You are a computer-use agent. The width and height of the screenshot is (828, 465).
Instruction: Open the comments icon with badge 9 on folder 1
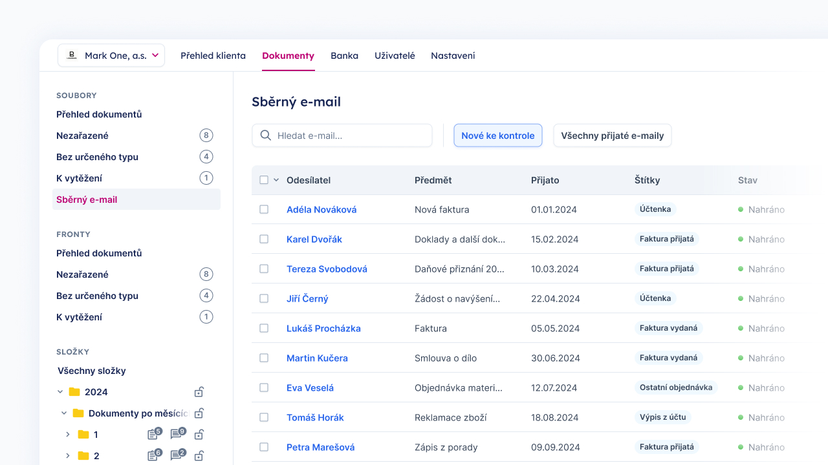pyautogui.click(x=176, y=435)
